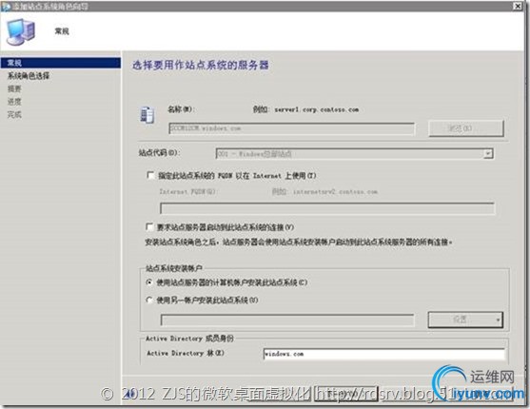
Task: Close the wizard window
Action: [518, 6]
